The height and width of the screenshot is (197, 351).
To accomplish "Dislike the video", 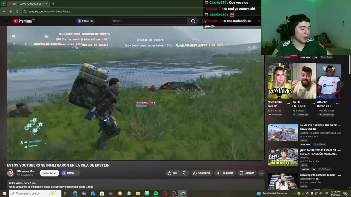I will pyautogui.click(x=184, y=173).
